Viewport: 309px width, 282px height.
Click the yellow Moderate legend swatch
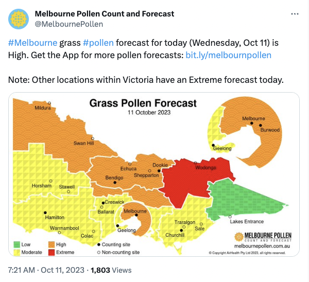(x=17, y=253)
